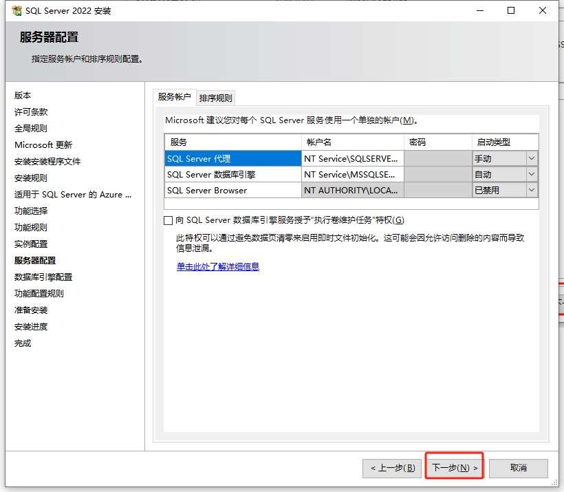
Task: Select the 准备安装 sidebar step
Action: pos(31,310)
